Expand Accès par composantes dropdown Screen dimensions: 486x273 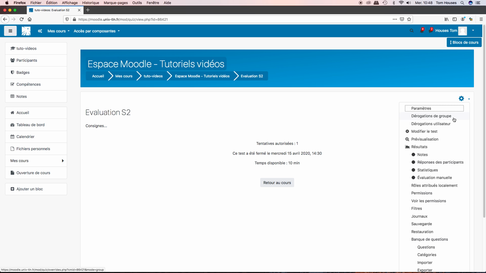point(96,31)
